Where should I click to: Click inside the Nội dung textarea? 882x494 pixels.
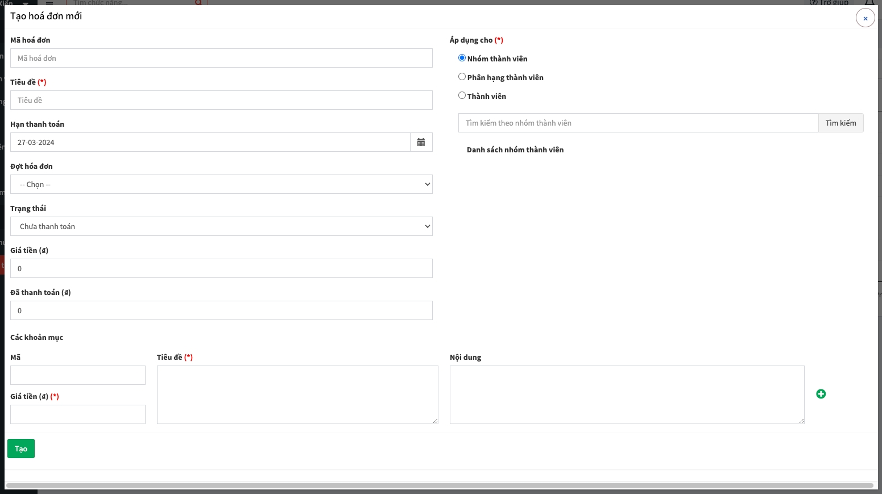click(x=627, y=395)
